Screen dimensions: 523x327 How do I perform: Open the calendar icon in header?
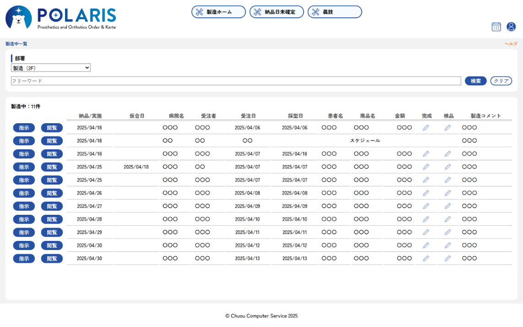coord(496,27)
